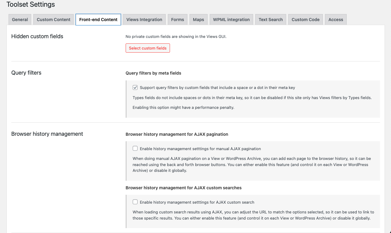Open the Custom Code tab
The width and height of the screenshot is (391, 233).
(x=305, y=20)
